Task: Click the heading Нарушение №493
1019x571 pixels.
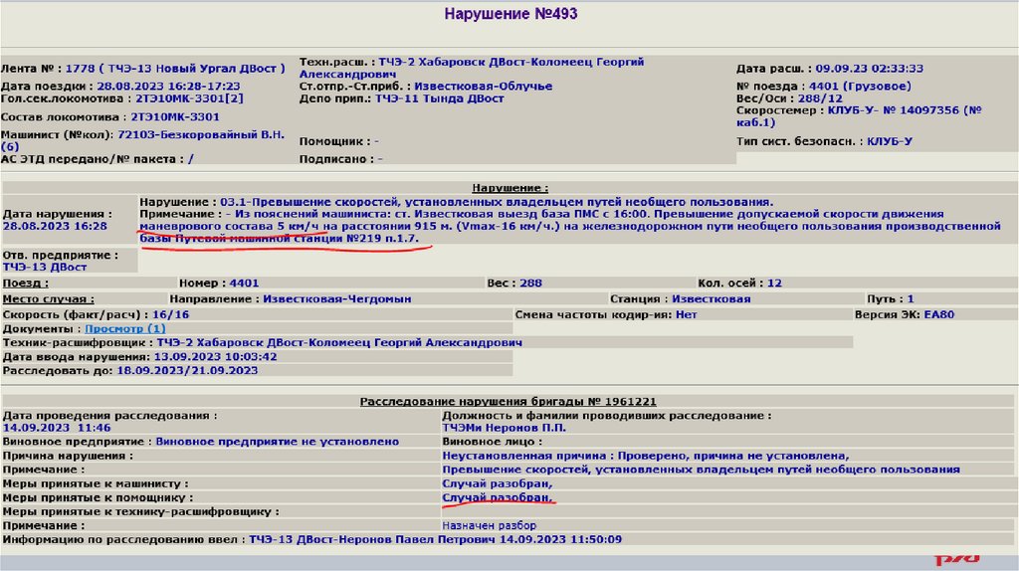Action: pyautogui.click(x=510, y=14)
